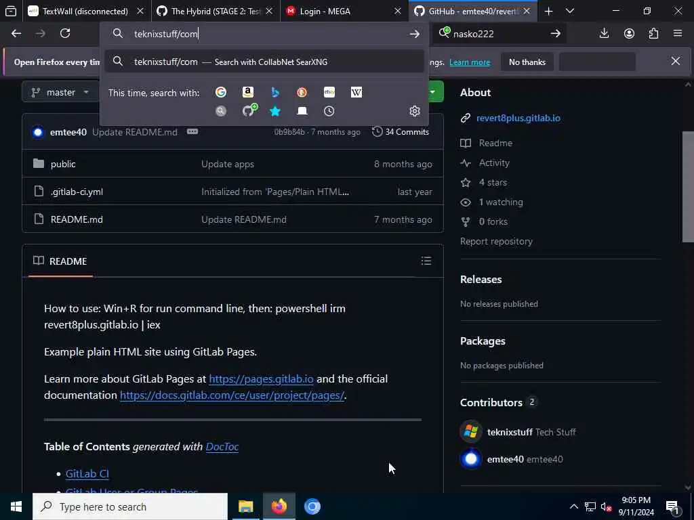View 0 forks
Viewport: 694px width, 520px height.
(493, 221)
